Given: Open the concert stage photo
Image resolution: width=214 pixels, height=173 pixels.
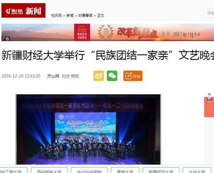Looking at the screenshot, I should 89,130.
